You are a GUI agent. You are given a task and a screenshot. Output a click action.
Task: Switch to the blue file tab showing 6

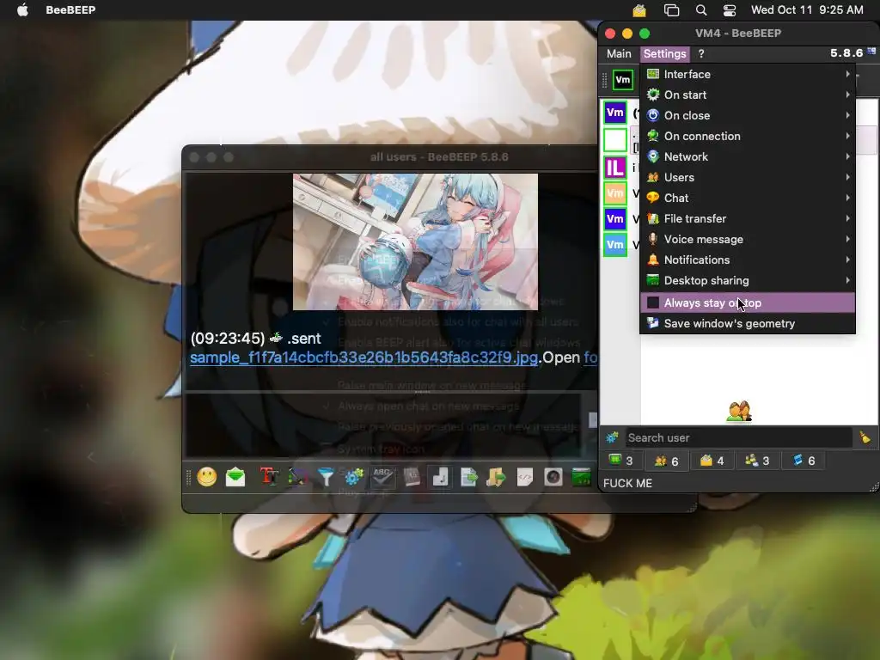tap(804, 461)
